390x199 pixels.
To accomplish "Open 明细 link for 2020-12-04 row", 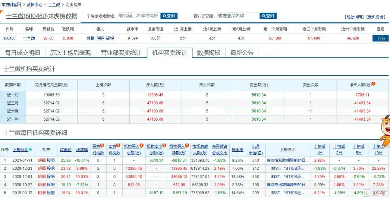I will (x=42, y=177).
